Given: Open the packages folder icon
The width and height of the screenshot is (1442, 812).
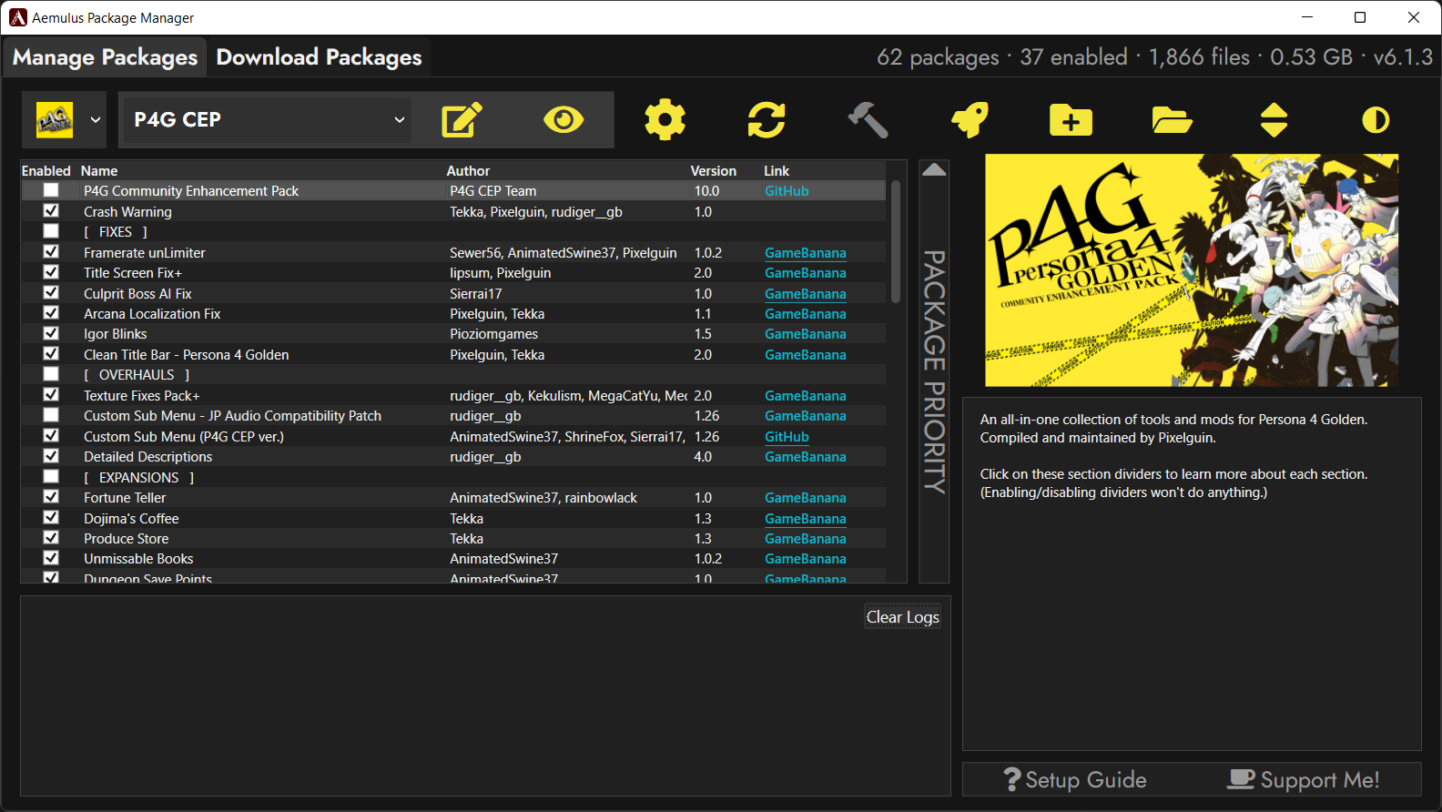Looking at the screenshot, I should coord(1172,119).
